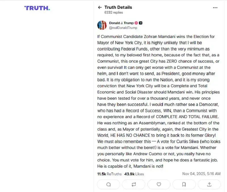This screenshot has height=192, width=227.
Task: Click the pink verified badge icon
Action: (136, 23)
